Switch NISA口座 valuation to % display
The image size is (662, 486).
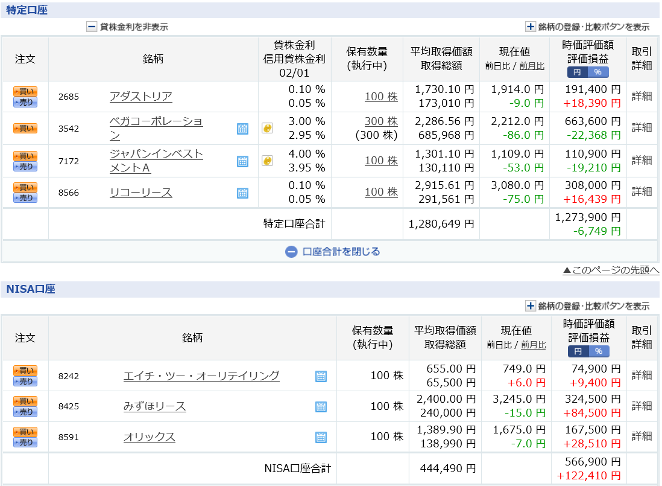(x=599, y=351)
